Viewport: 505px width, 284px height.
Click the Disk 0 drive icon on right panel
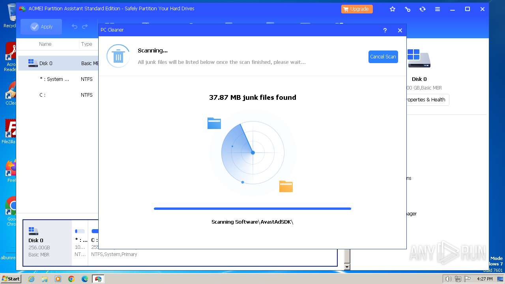(x=419, y=58)
